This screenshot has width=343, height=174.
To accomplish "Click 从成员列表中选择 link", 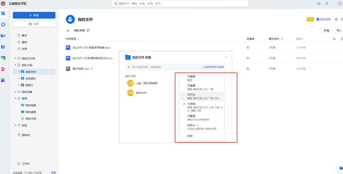I will [x=213, y=67].
